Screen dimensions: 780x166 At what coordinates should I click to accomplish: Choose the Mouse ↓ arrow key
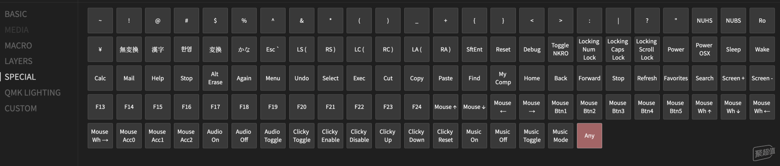(x=474, y=107)
